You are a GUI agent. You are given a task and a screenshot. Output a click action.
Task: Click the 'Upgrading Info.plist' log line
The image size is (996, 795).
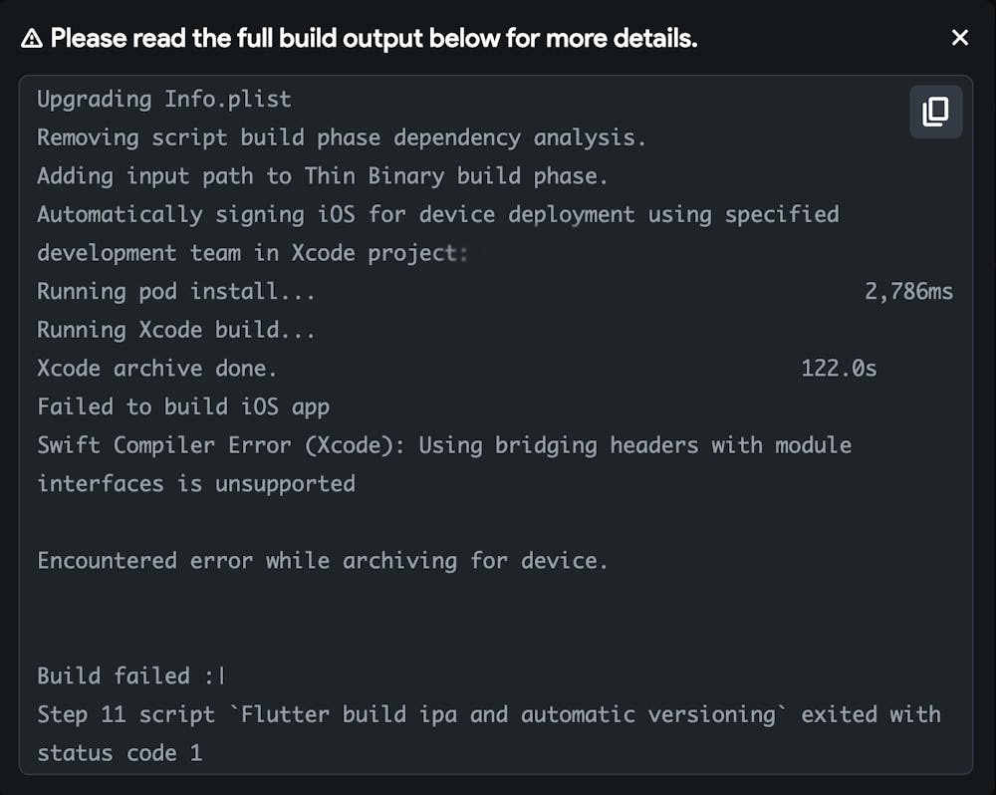coord(164,100)
